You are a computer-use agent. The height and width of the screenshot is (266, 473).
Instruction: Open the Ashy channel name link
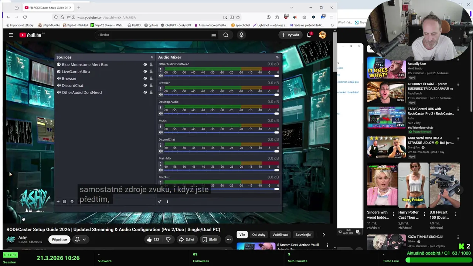click(23, 238)
